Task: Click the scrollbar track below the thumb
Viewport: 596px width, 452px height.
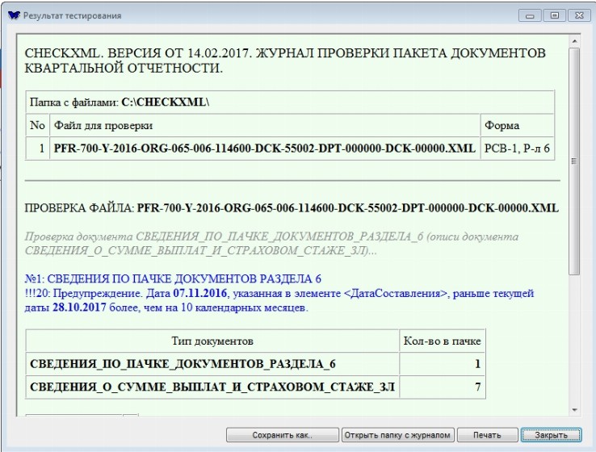Action: 574,339
